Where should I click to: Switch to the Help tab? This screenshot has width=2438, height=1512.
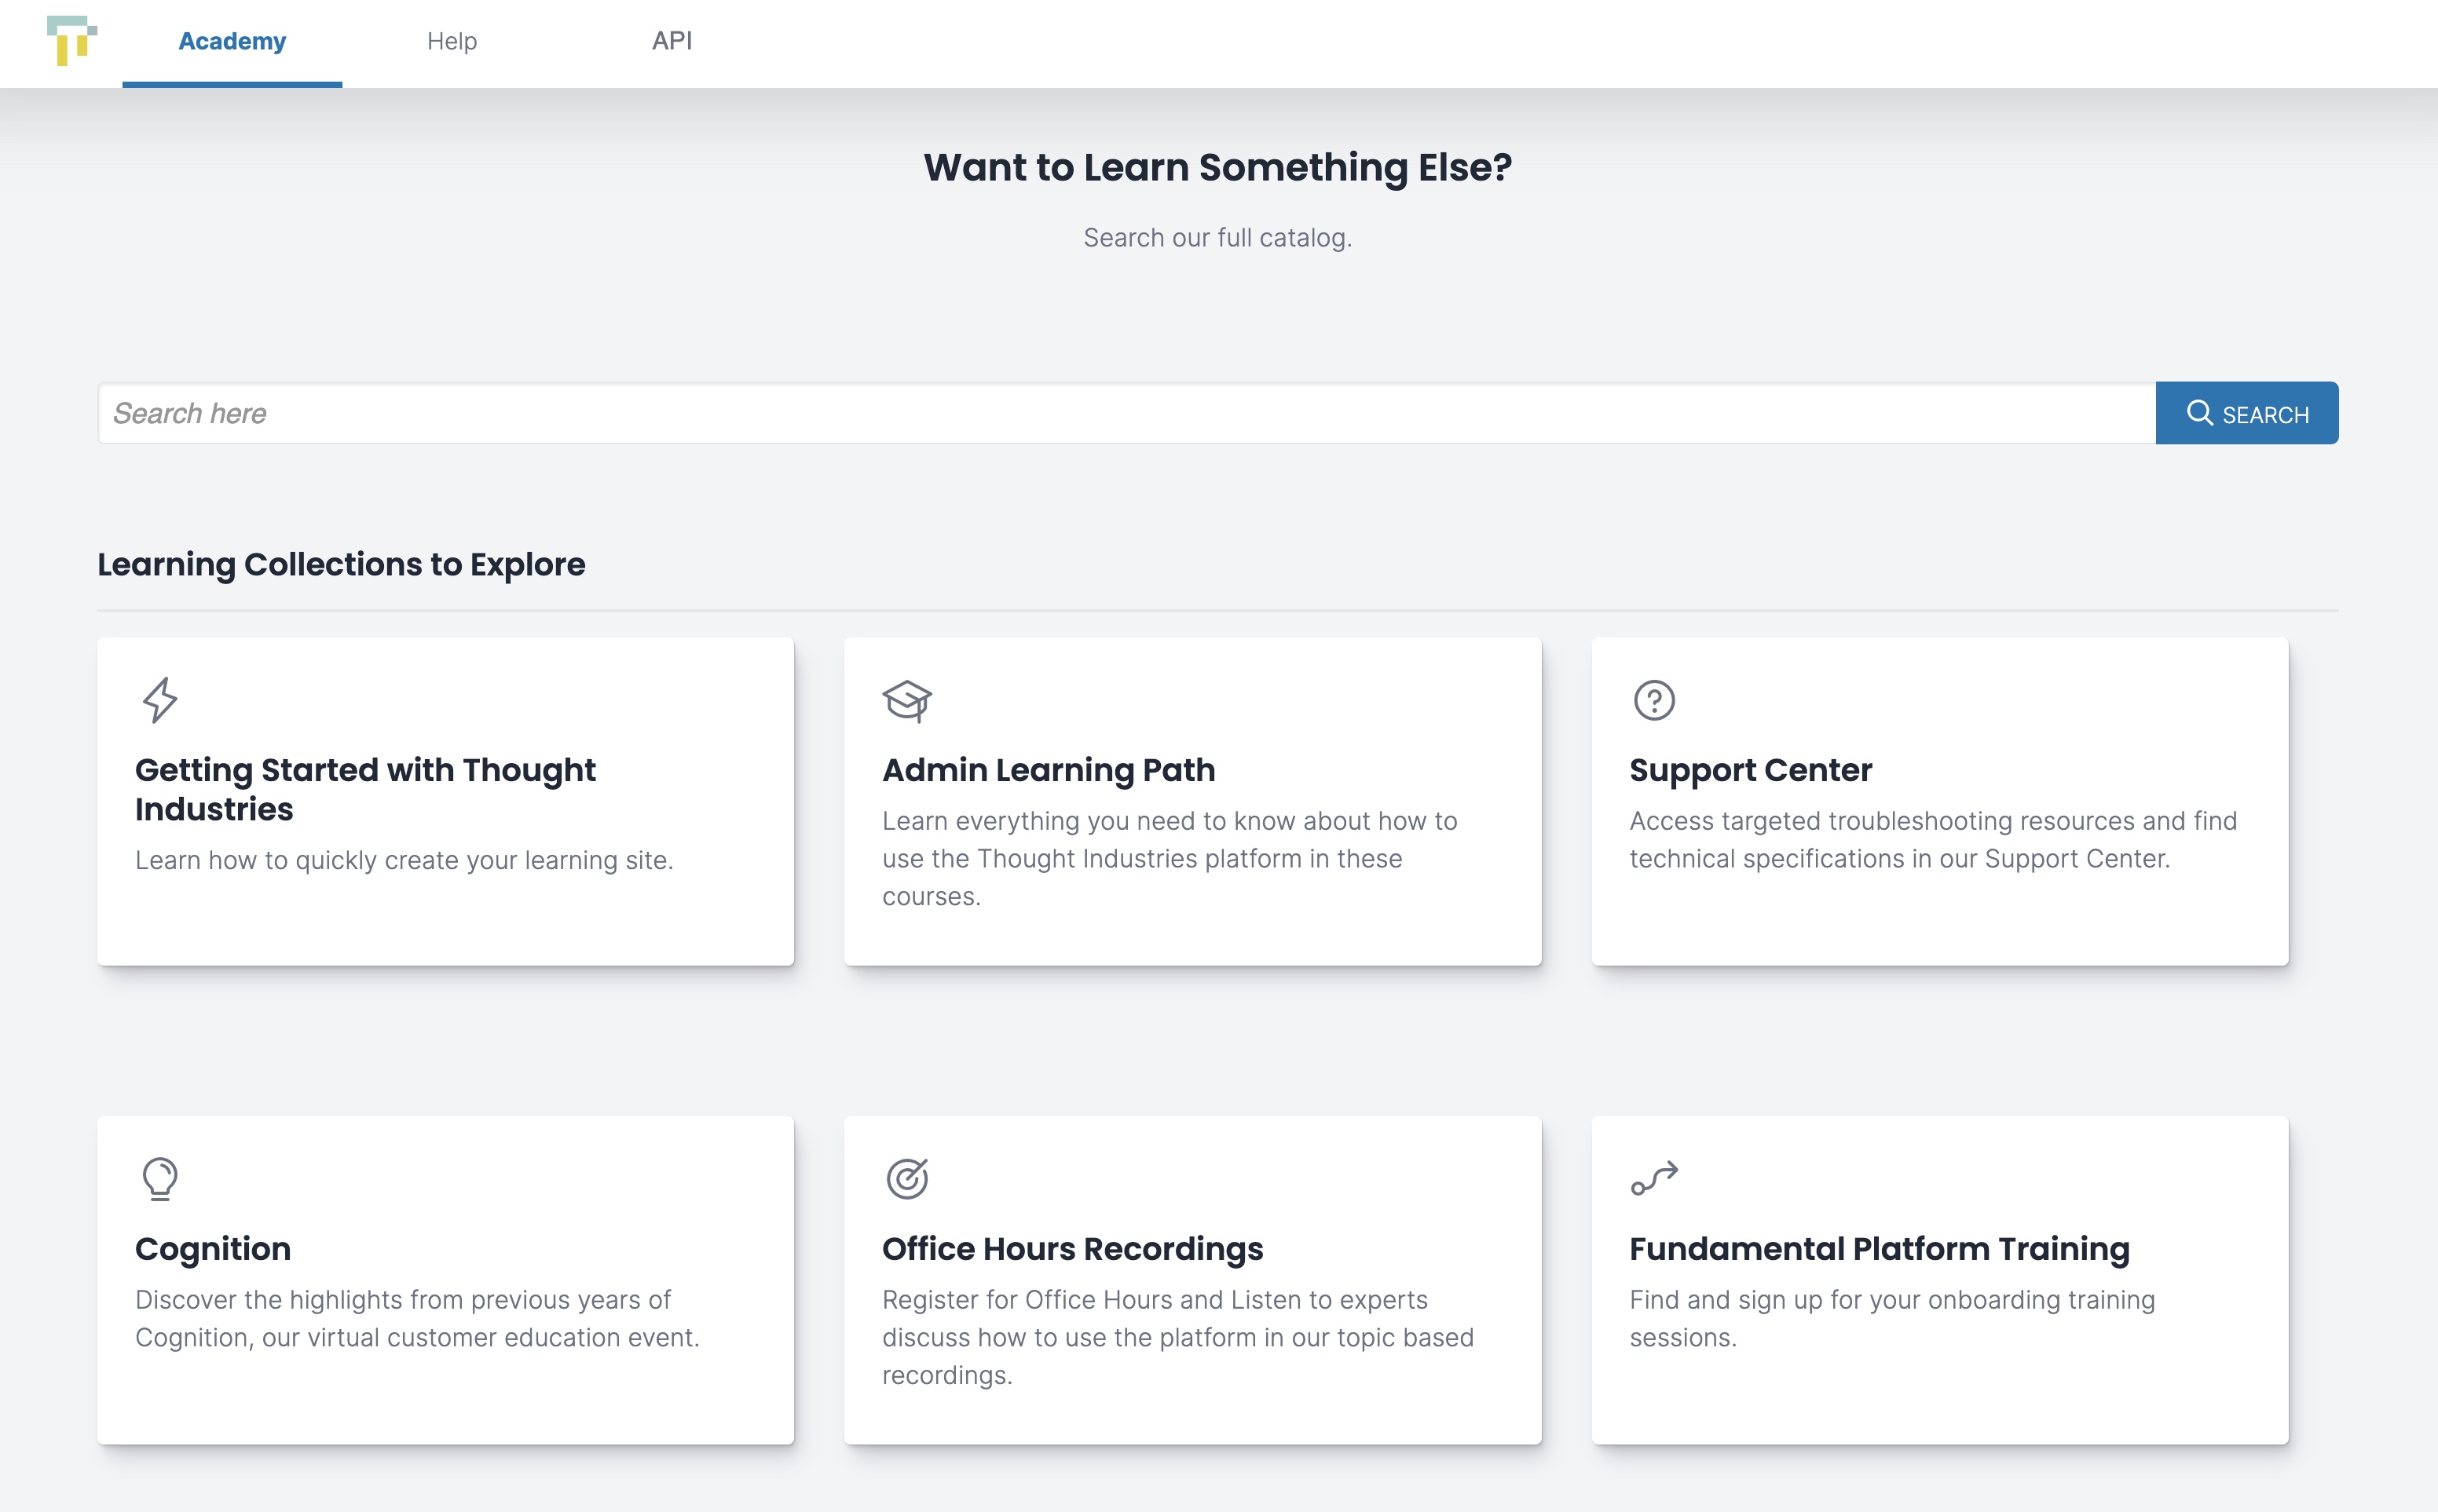click(452, 41)
